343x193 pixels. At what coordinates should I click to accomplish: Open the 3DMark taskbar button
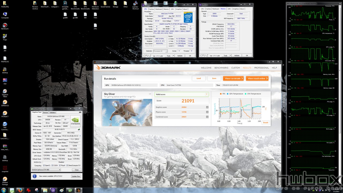pyautogui.click(x=78, y=190)
